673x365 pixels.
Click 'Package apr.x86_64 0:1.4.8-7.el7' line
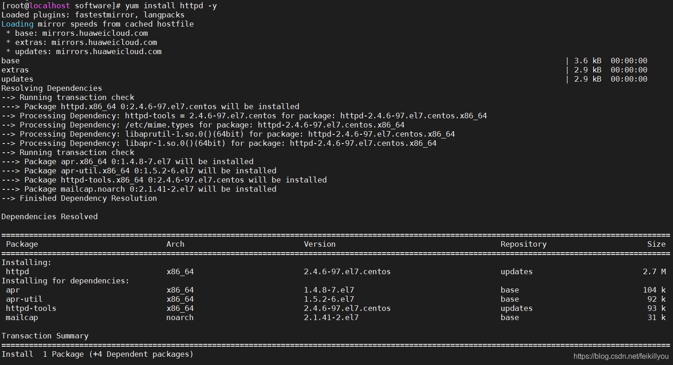point(127,161)
